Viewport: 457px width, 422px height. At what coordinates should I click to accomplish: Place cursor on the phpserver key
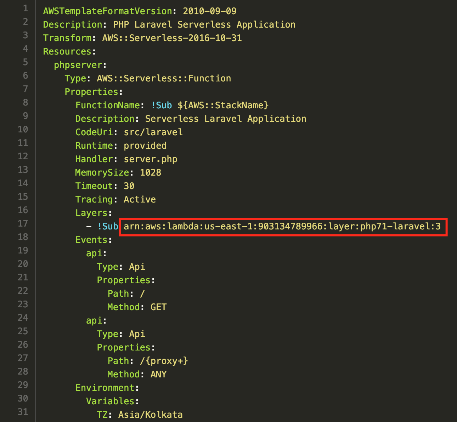click(78, 65)
